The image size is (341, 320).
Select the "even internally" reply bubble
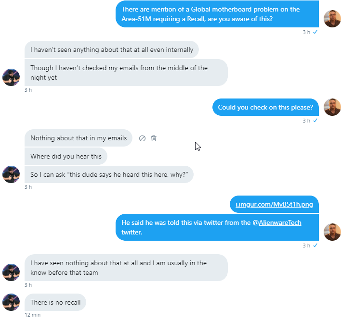click(111, 49)
